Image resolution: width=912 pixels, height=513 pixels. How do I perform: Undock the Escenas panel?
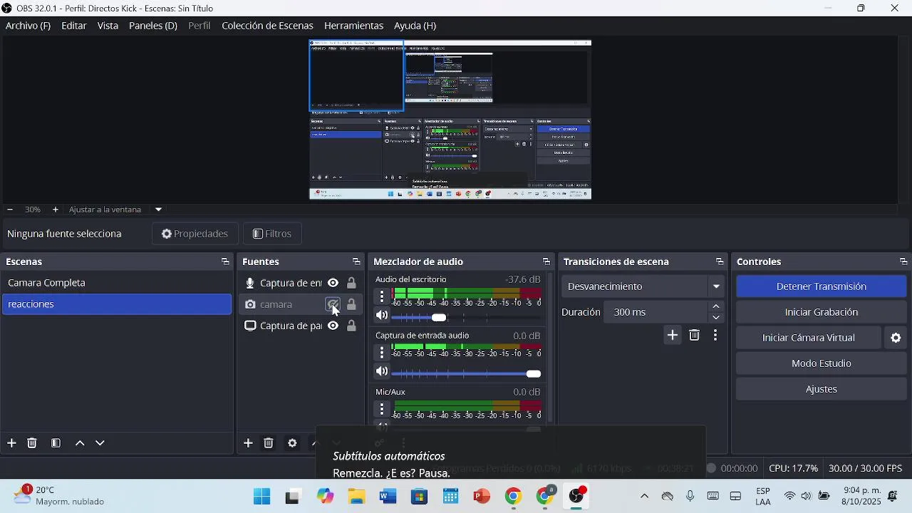pyautogui.click(x=225, y=261)
